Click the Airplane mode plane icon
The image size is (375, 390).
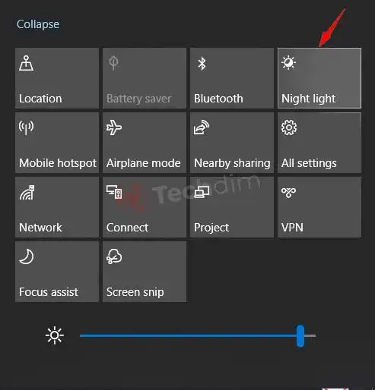point(114,127)
